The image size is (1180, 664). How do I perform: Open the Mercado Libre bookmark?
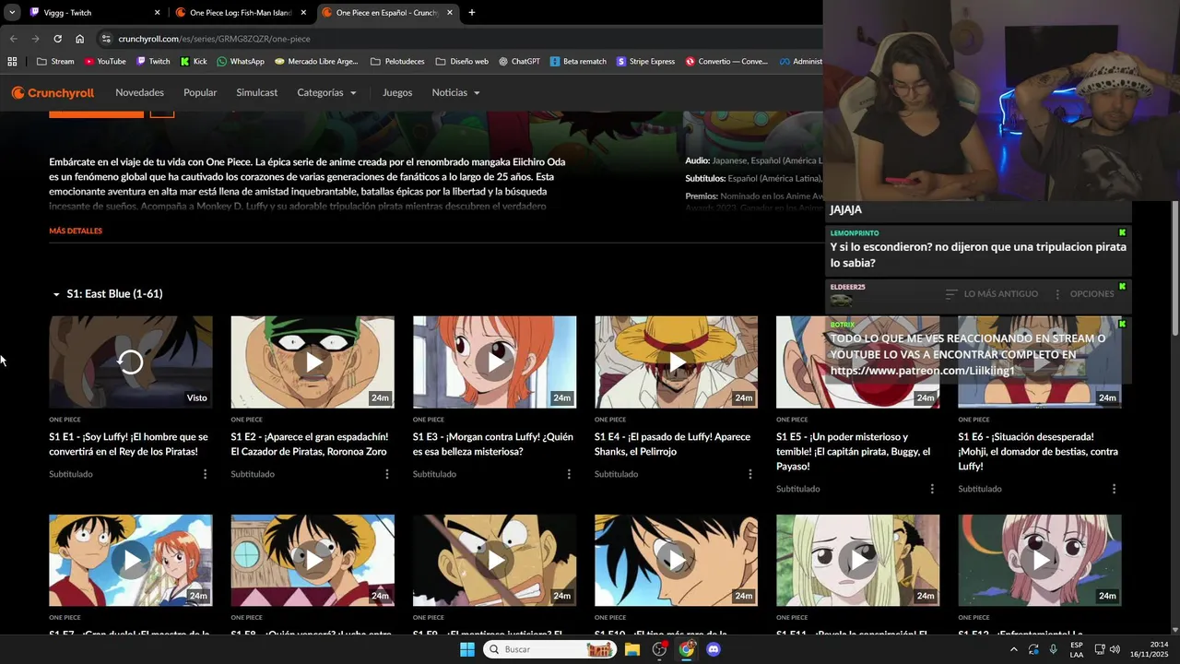click(x=316, y=62)
